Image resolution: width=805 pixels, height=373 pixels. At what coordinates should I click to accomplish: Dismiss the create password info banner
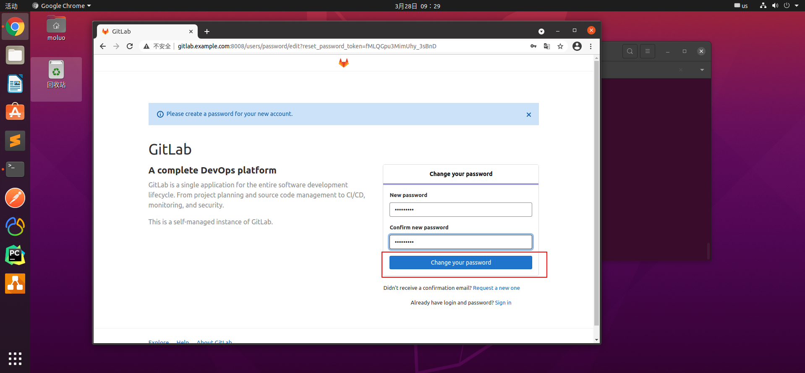529,115
